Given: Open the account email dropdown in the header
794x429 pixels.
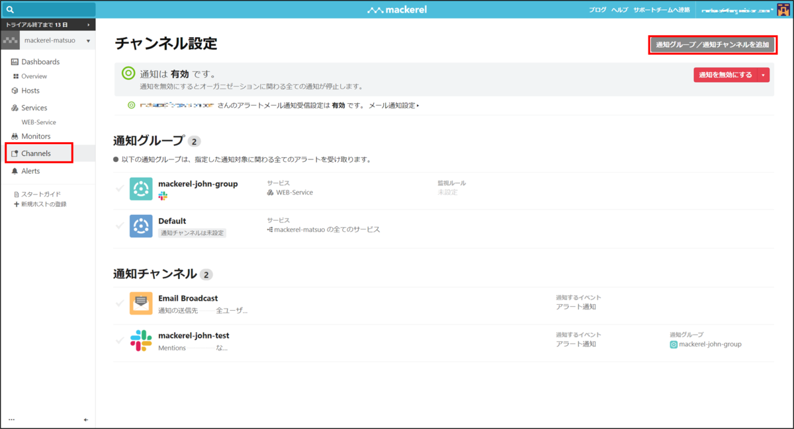Looking at the screenshot, I should pyautogui.click(x=736, y=9).
